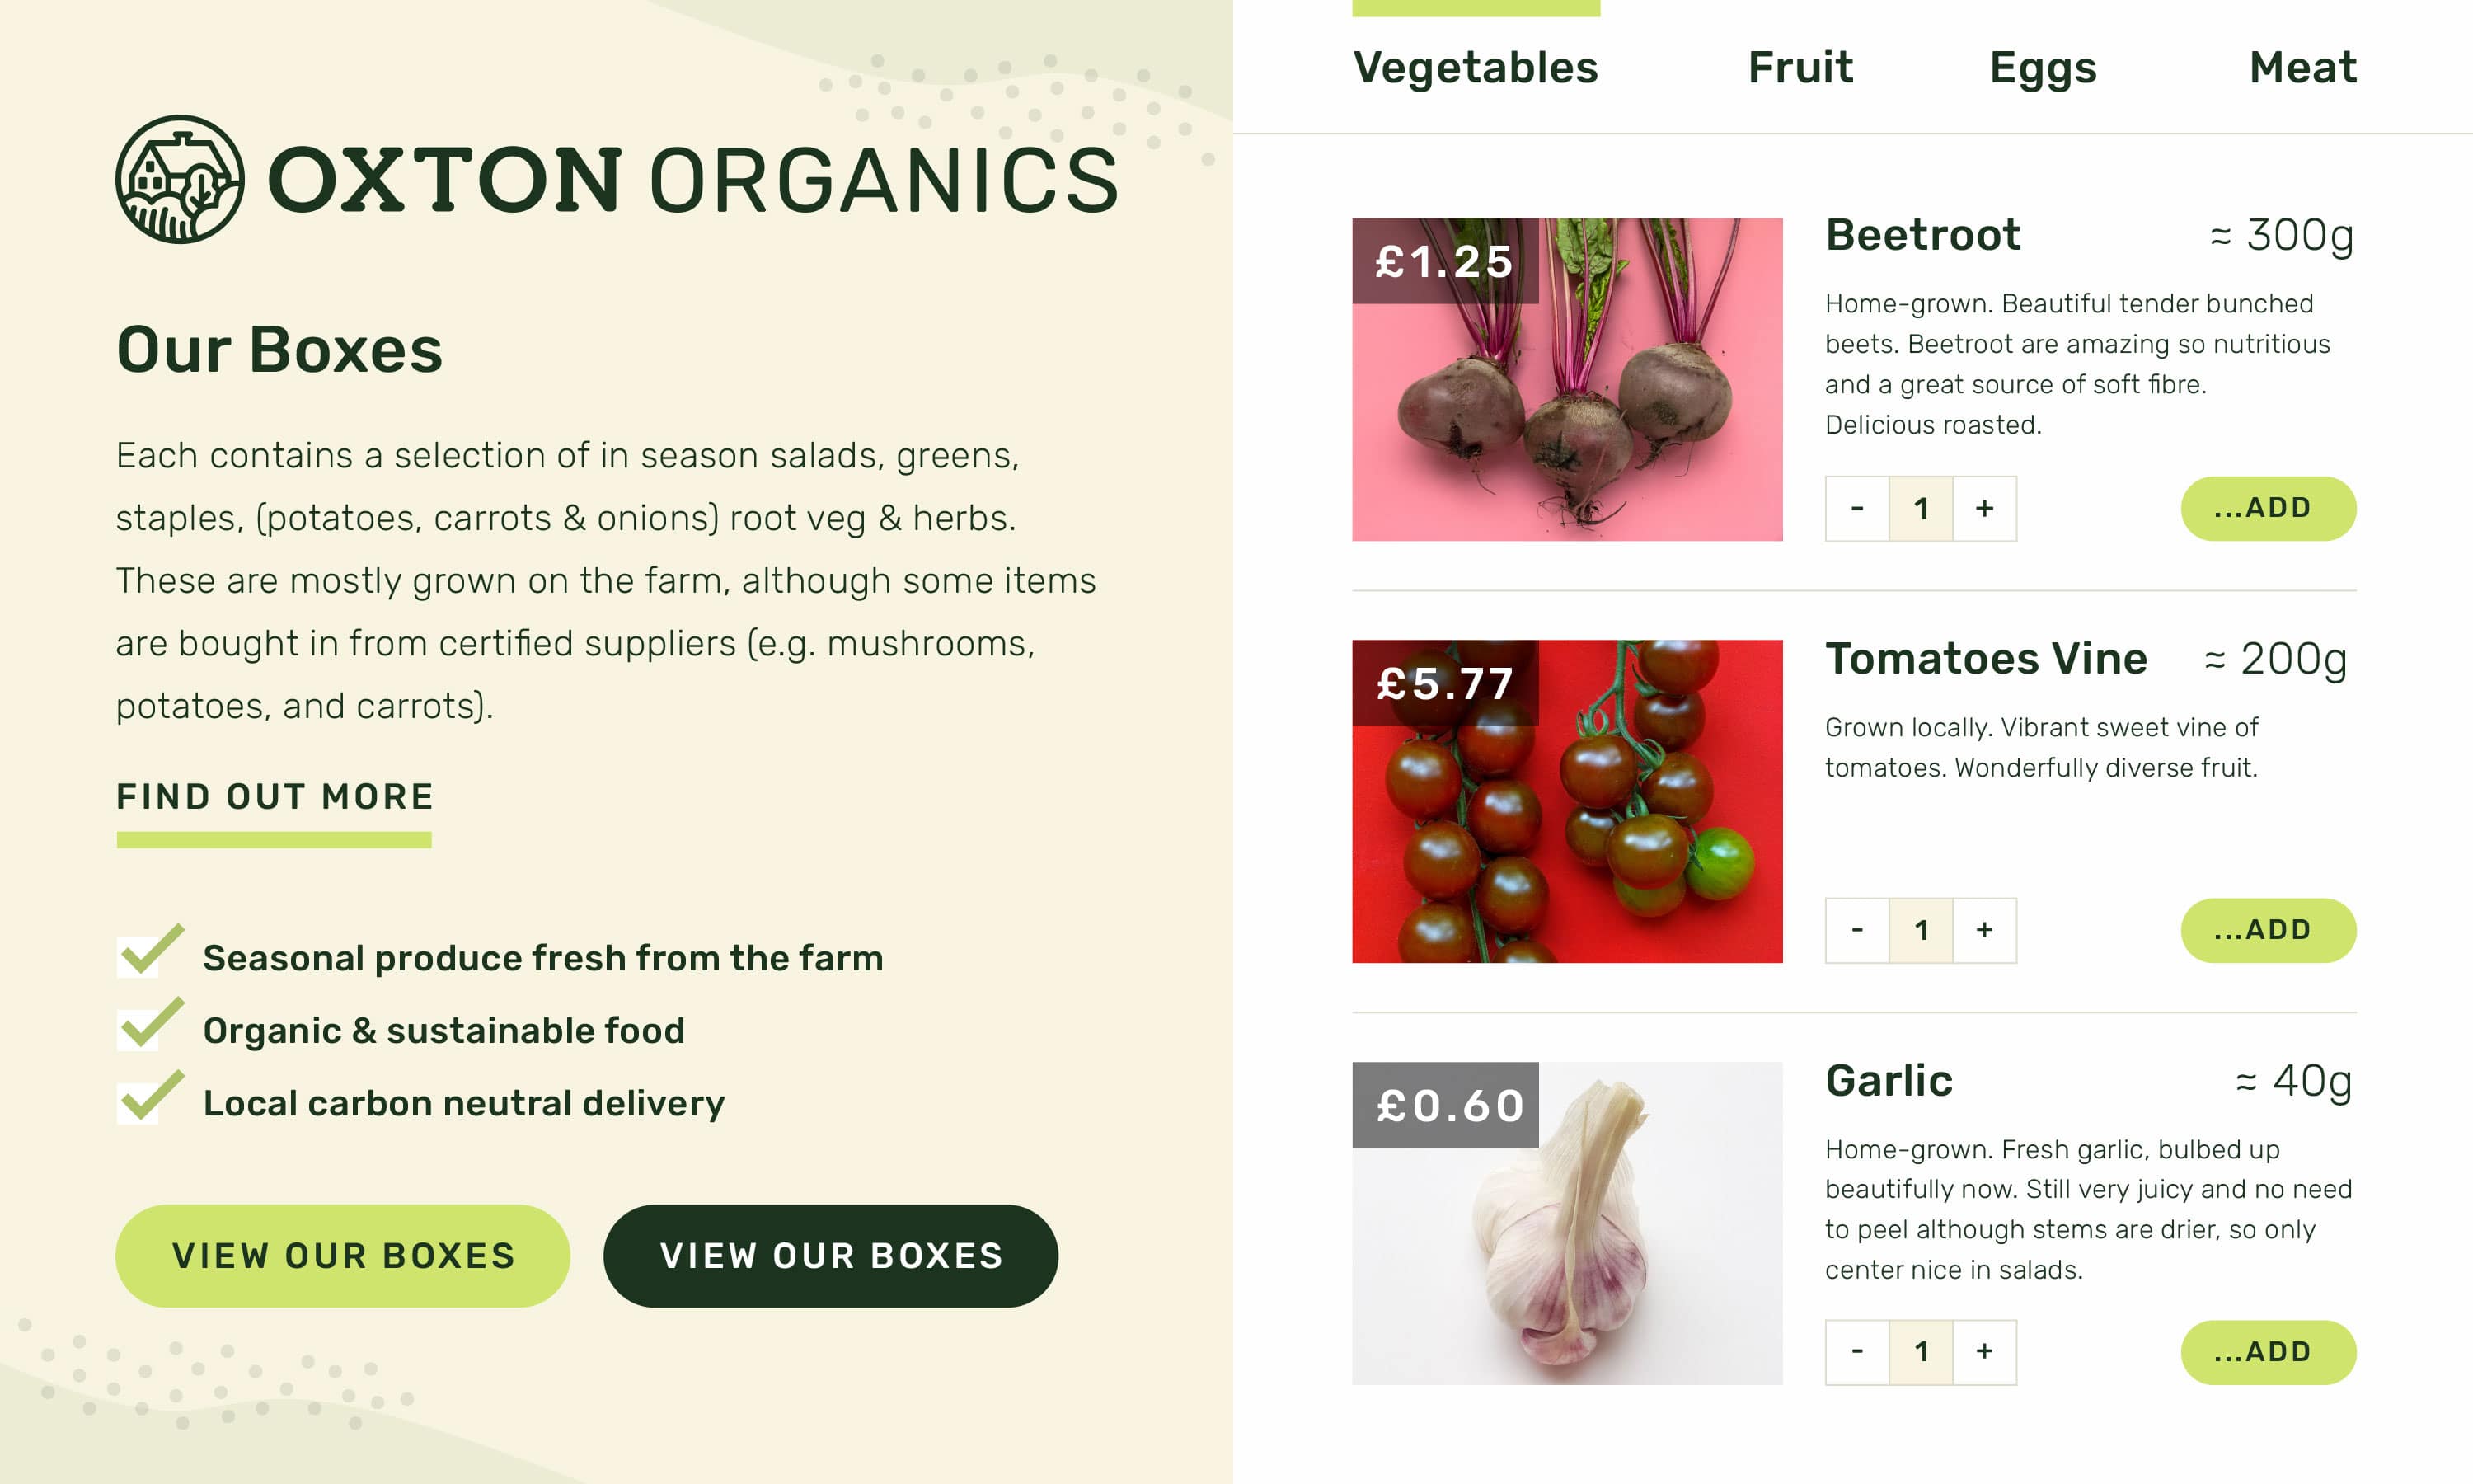The width and height of the screenshot is (2473, 1484).
Task: Decrease Beetroot quantity with minus button
Action: click(x=1857, y=509)
